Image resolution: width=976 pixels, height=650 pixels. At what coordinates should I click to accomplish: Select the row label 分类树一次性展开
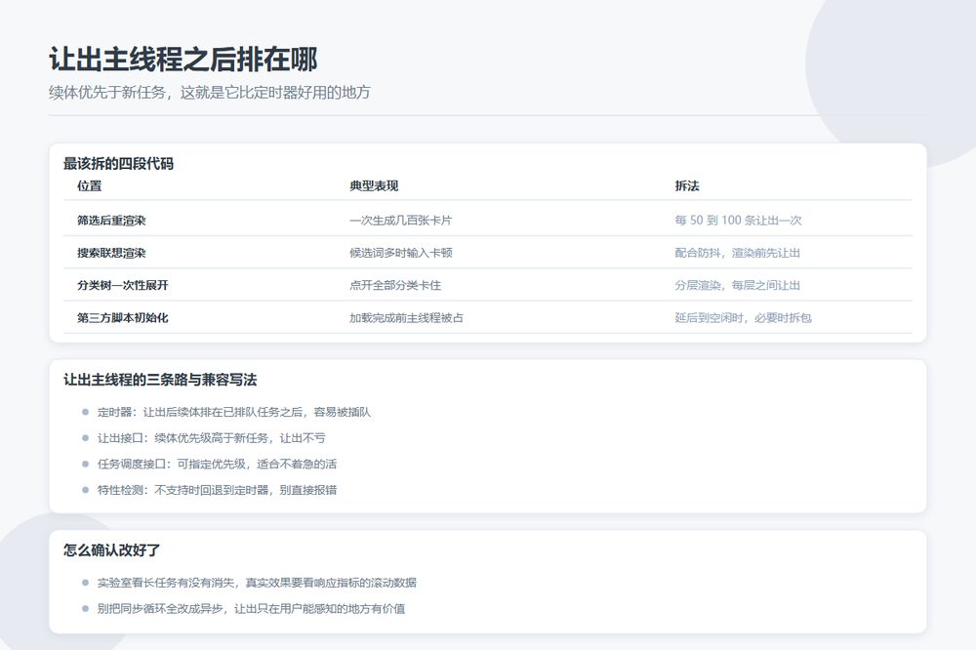(x=123, y=285)
